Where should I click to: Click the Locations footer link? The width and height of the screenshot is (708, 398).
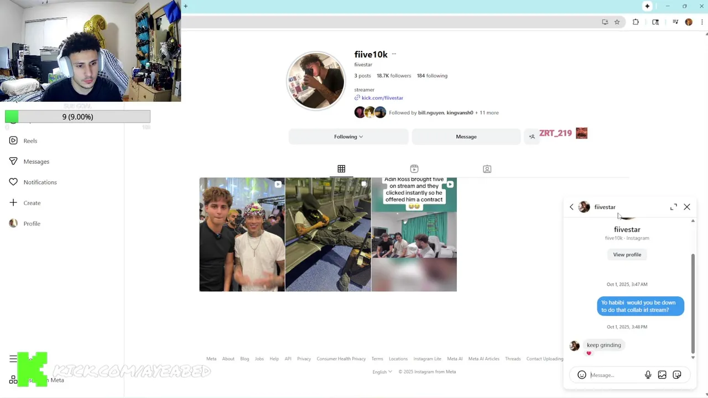[398, 359]
